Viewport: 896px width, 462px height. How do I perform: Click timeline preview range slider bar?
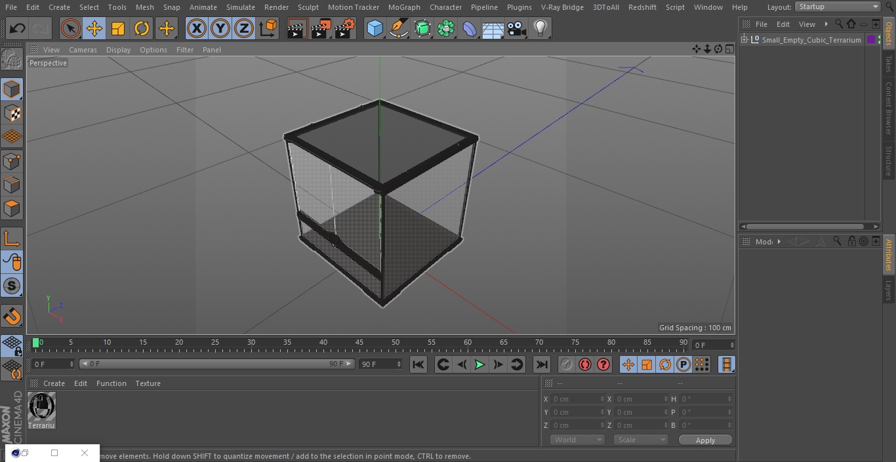(216, 364)
